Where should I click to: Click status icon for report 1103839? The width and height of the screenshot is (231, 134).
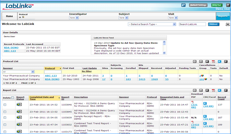[19, 117]
